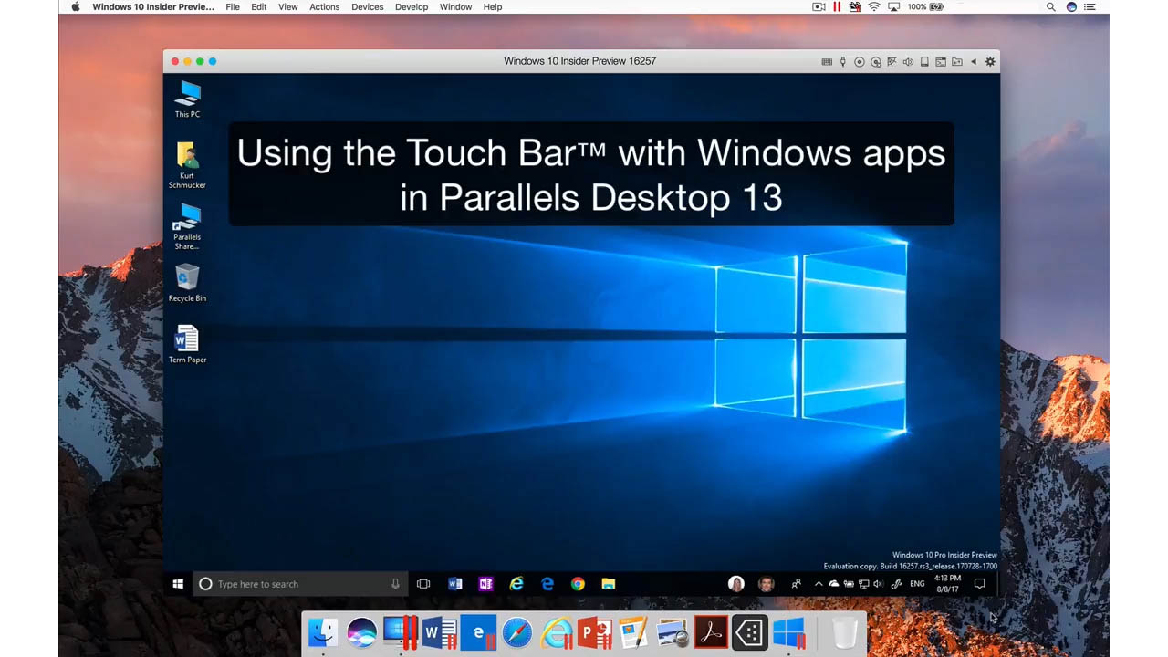Click the Wi-Fi icon in menu bar
The width and height of the screenshot is (1168, 657).
coord(874,6)
